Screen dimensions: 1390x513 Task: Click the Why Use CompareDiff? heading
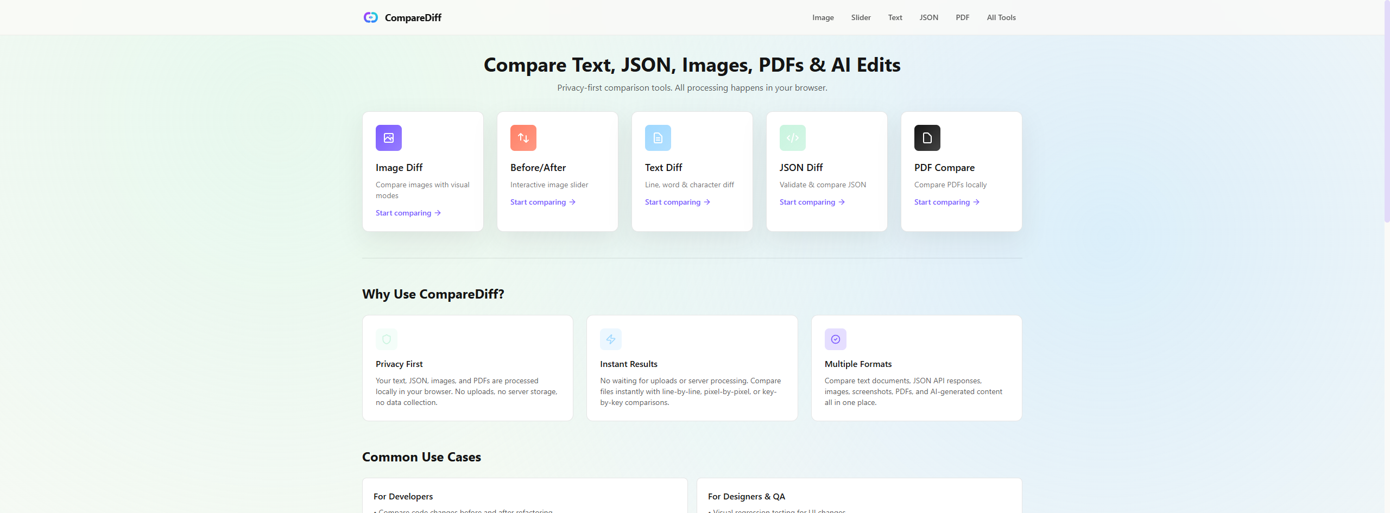(433, 294)
